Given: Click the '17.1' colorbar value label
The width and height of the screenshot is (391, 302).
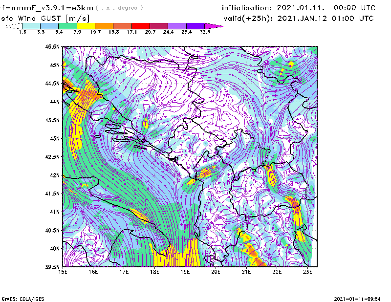Looking at the screenshot, I should click(132, 32).
